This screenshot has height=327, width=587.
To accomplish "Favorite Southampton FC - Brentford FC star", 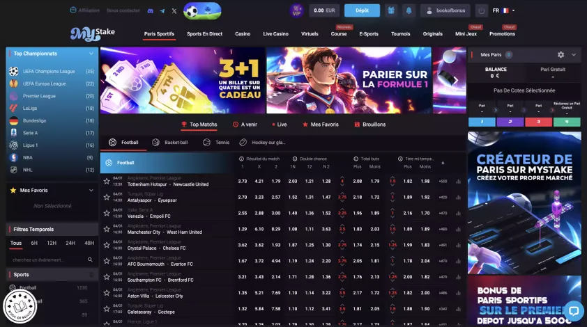I will 107,277.
